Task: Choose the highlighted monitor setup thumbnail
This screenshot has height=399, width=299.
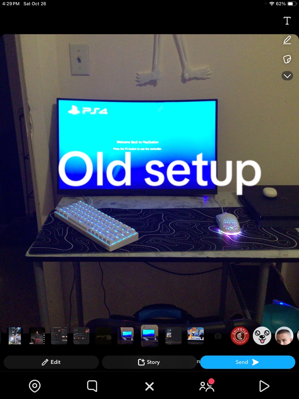Action: click(149, 336)
